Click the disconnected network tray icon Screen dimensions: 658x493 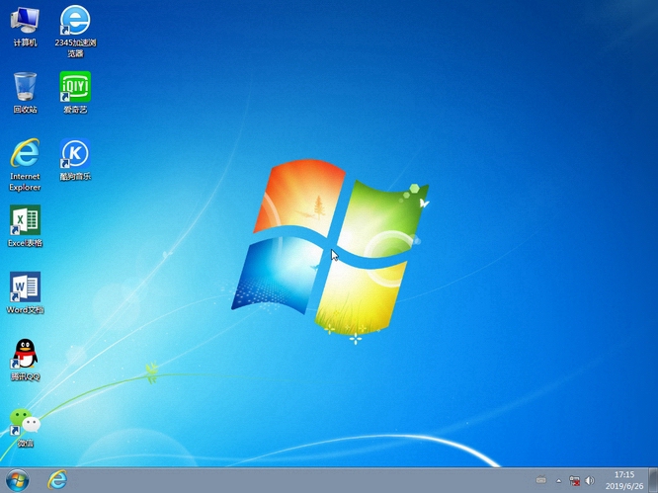point(574,480)
